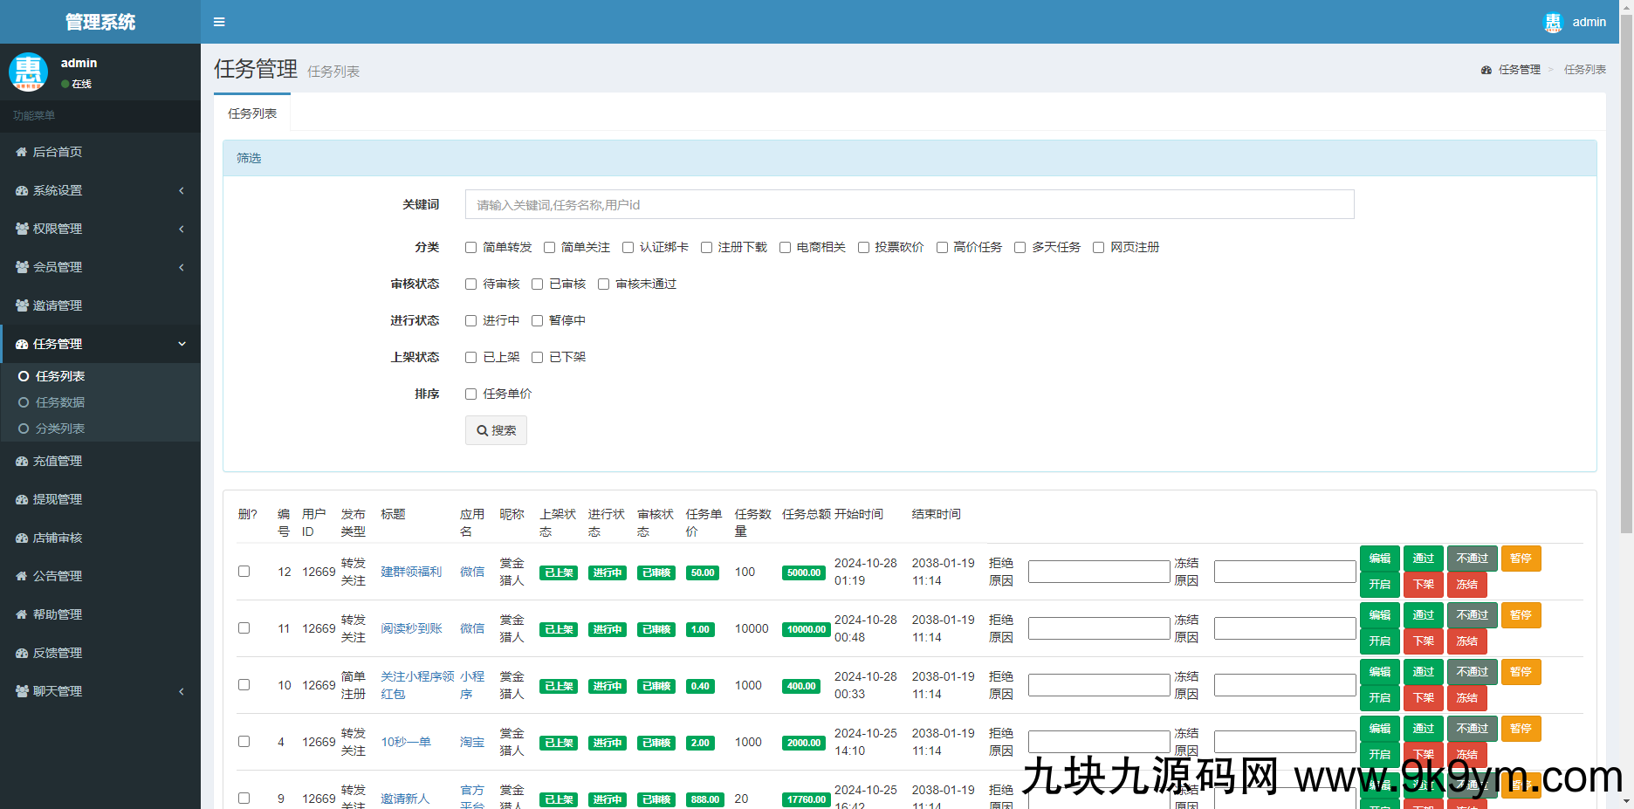Toggle the sidebar hamburger menu icon

[x=219, y=22]
